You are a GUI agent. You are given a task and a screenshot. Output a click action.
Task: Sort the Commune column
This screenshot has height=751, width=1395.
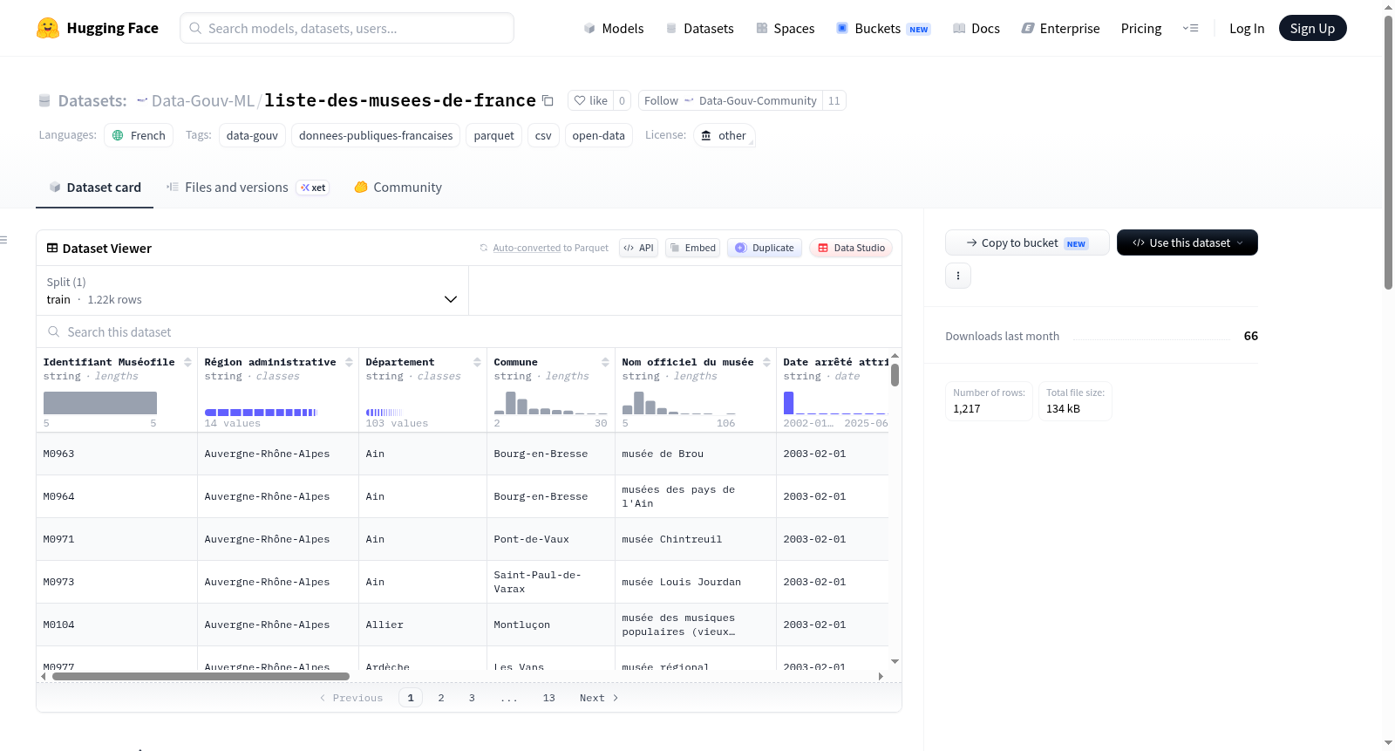click(x=605, y=362)
